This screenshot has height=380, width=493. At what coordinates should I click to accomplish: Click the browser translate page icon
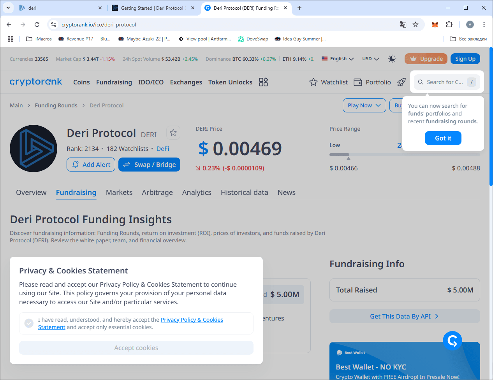pyautogui.click(x=403, y=25)
